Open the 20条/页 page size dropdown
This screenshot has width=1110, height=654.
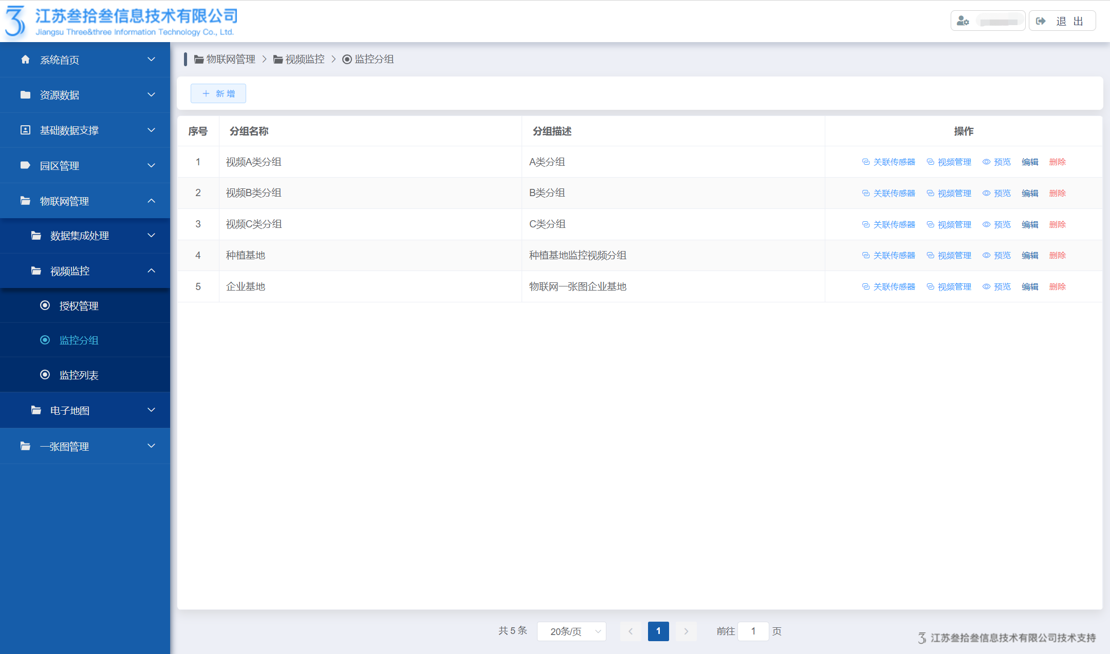pyautogui.click(x=571, y=631)
